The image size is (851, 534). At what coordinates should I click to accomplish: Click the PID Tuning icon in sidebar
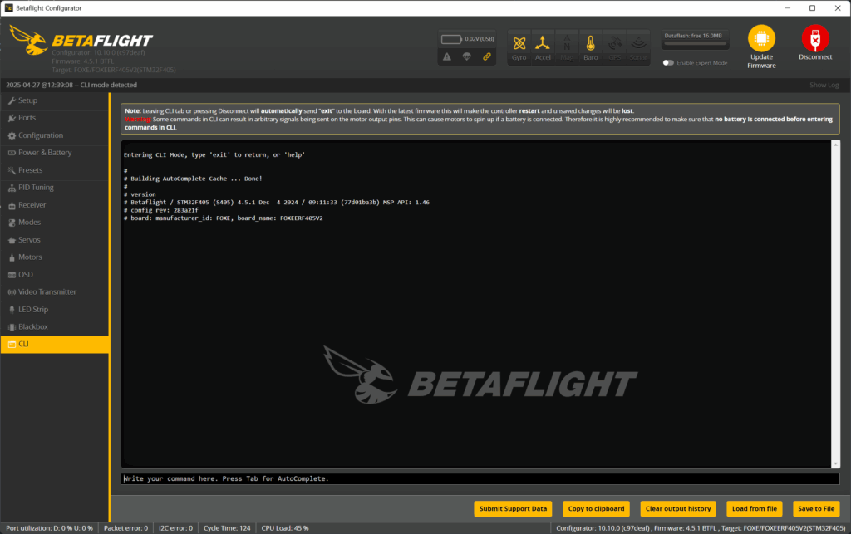tap(12, 188)
